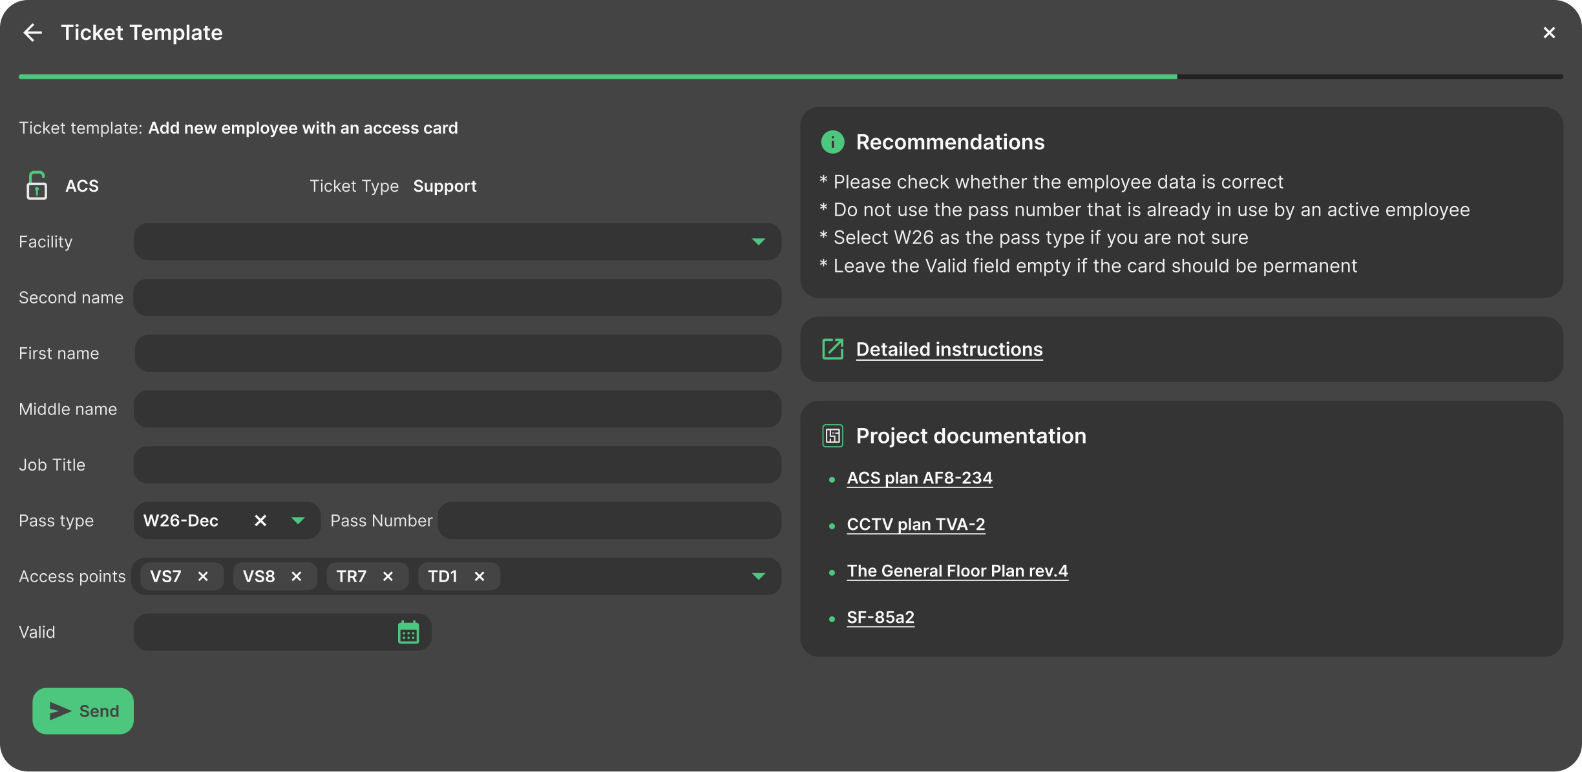Click the back arrow next to Ticket Template
The height and width of the screenshot is (772, 1582).
click(32, 33)
